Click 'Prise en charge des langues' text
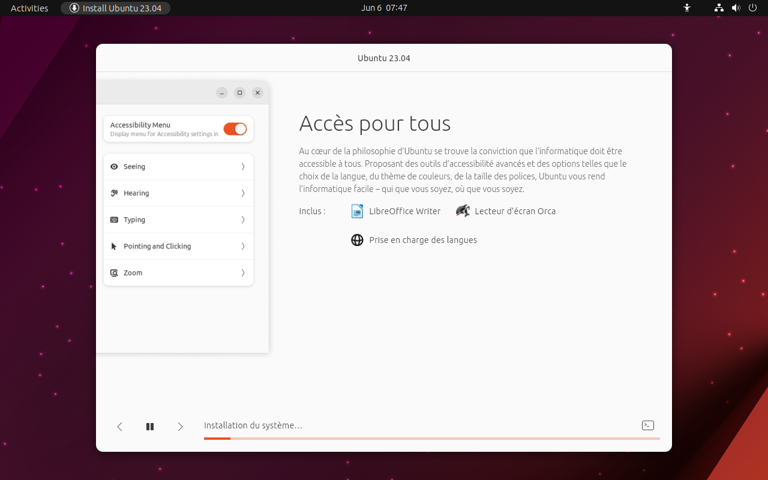The width and height of the screenshot is (768, 480). tap(423, 240)
